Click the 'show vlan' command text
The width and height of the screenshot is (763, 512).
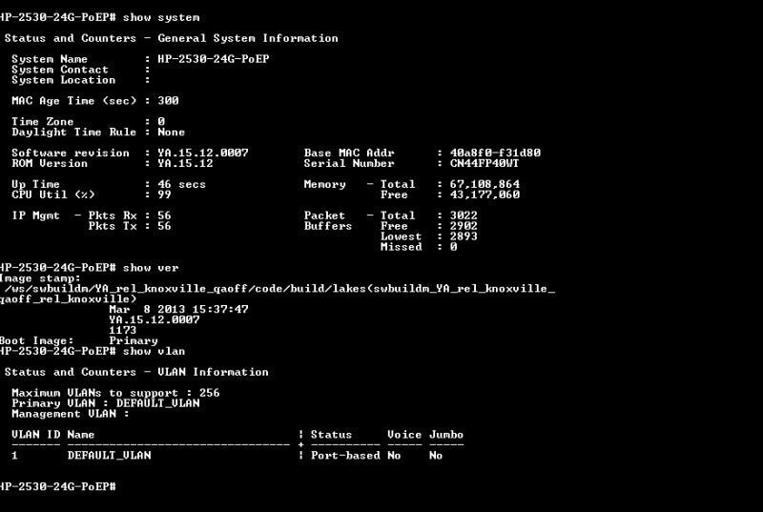click(x=154, y=351)
